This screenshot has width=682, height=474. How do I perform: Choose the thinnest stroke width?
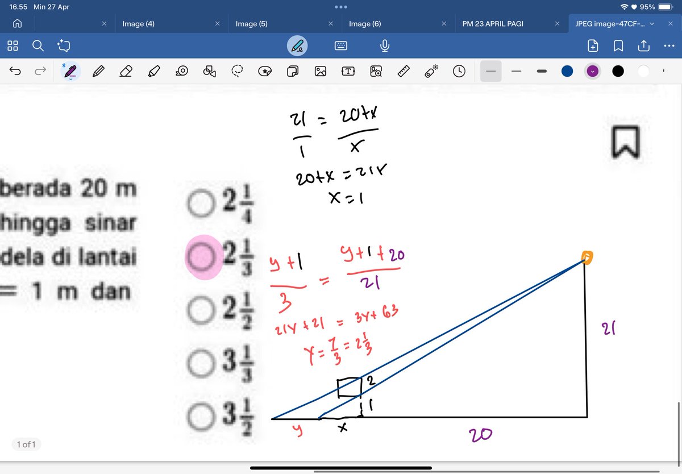[x=491, y=72]
